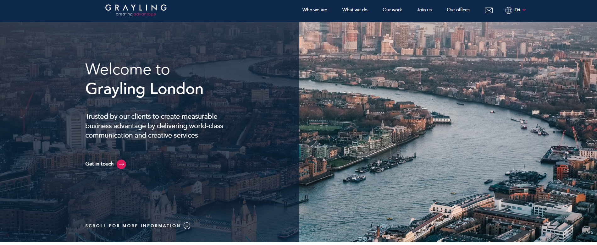The image size is (597, 245).
Task: Click the circled down-arrow scroll icon
Action: 187,226
